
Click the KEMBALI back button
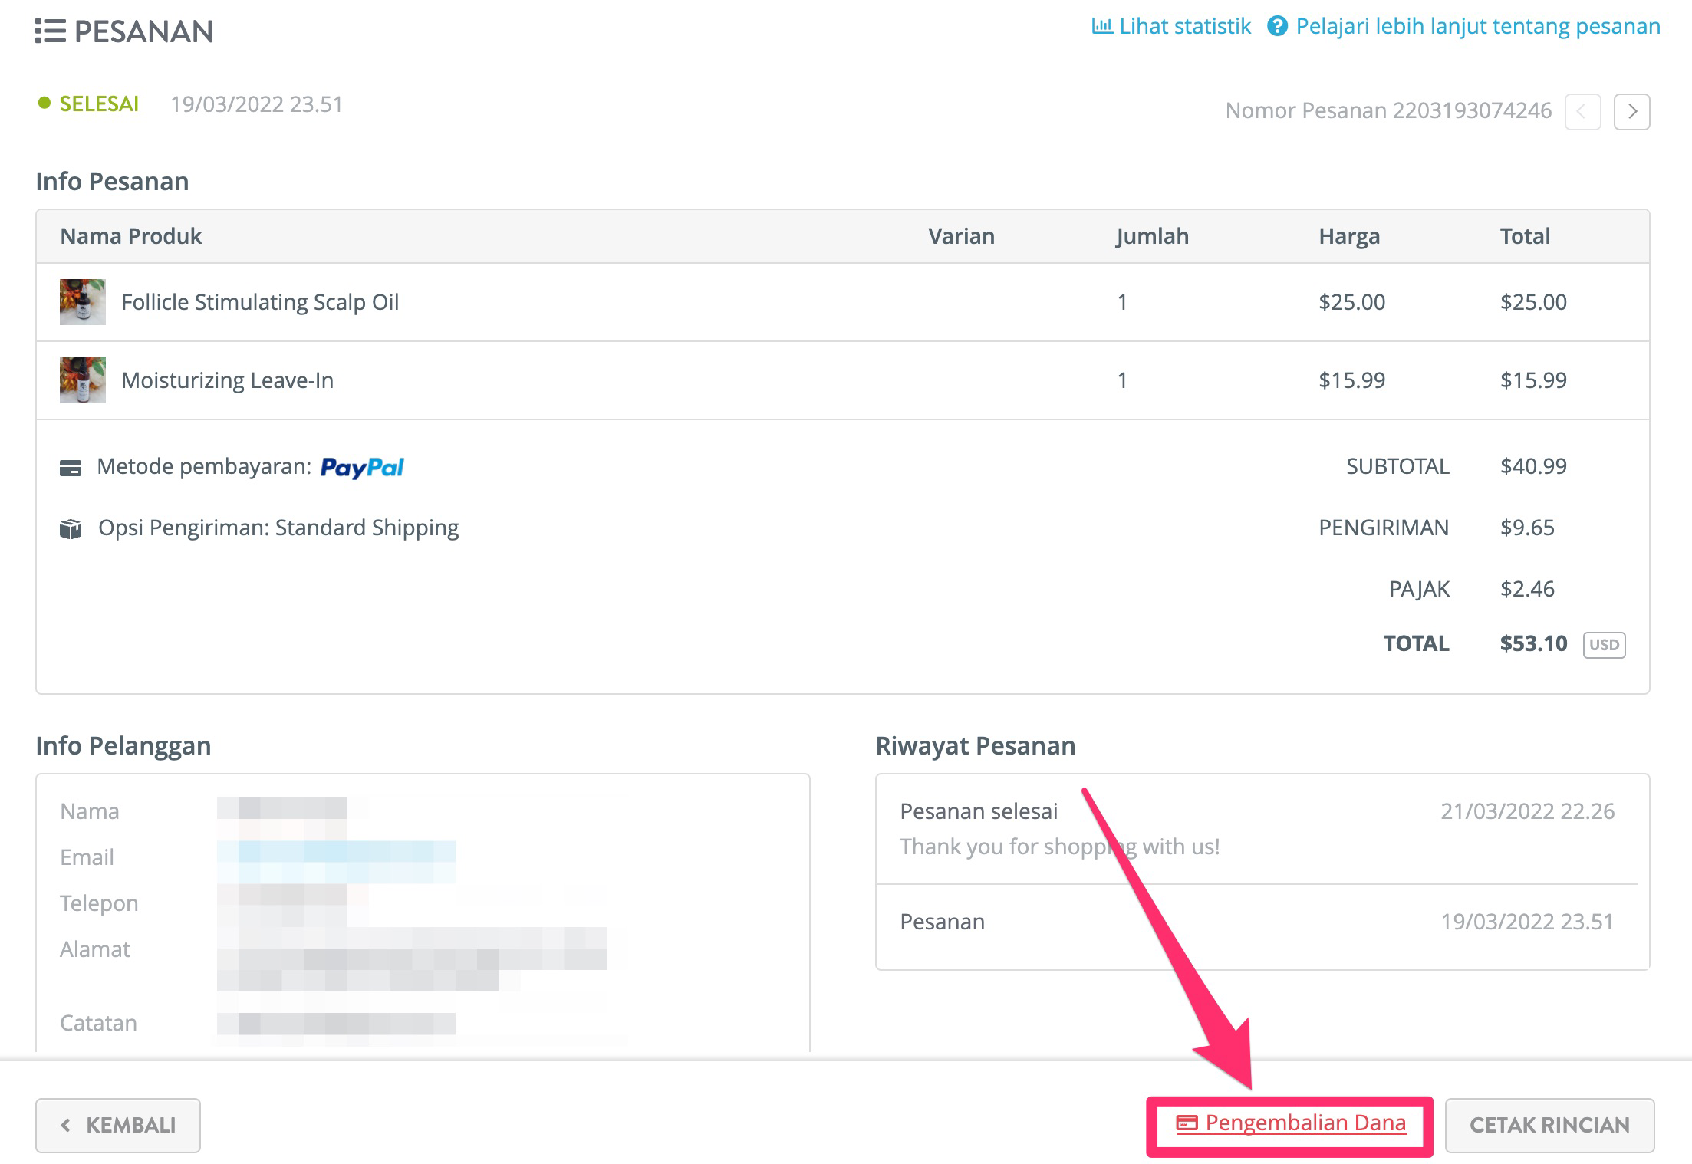pyautogui.click(x=118, y=1125)
